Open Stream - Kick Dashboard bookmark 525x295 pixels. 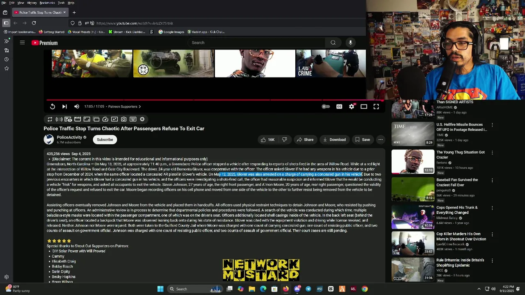click(x=127, y=32)
